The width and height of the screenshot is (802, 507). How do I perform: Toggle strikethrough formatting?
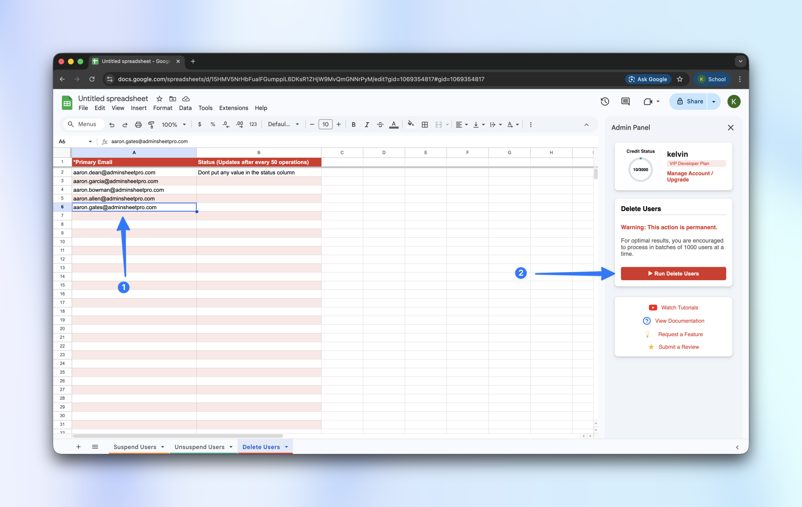tap(380, 125)
